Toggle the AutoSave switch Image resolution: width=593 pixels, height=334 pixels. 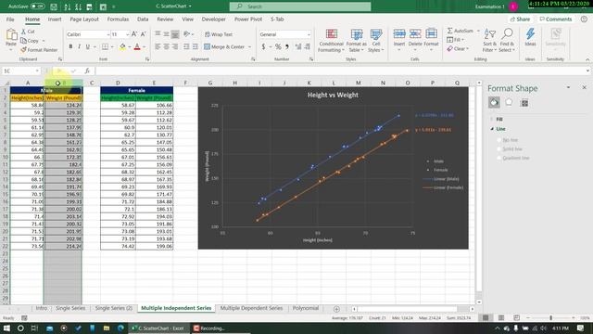(x=37, y=6)
